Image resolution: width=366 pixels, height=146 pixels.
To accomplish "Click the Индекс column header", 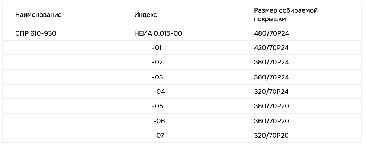I will point(145,15).
